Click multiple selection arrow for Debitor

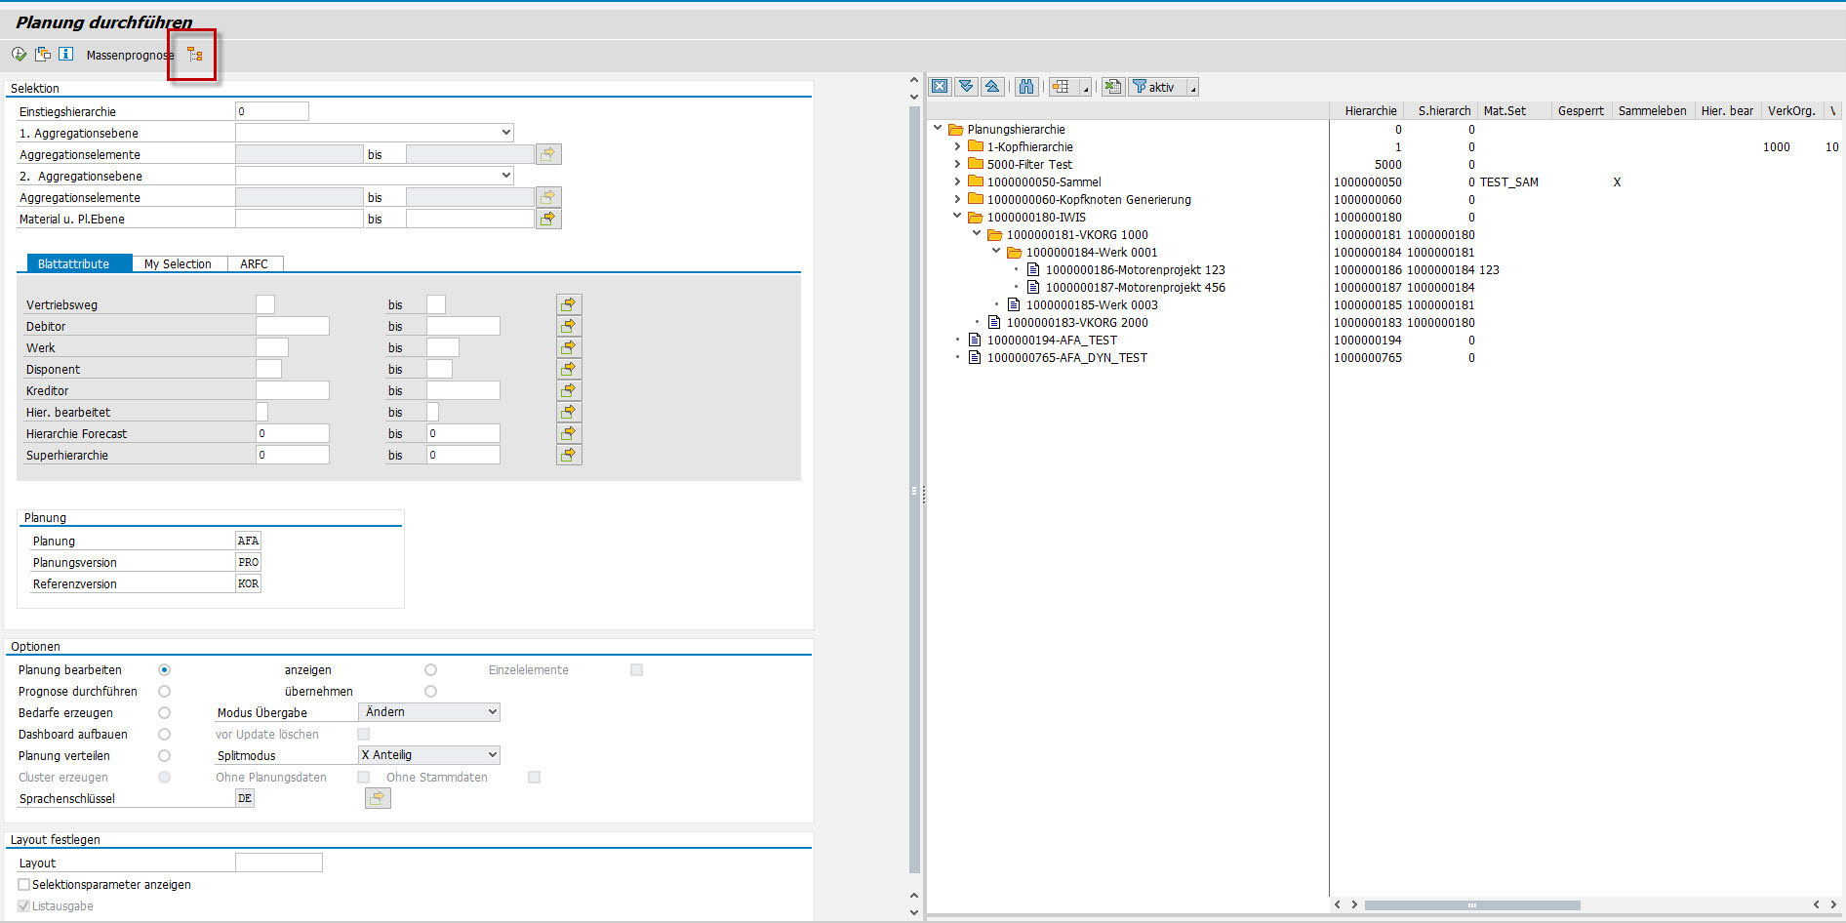(x=568, y=326)
